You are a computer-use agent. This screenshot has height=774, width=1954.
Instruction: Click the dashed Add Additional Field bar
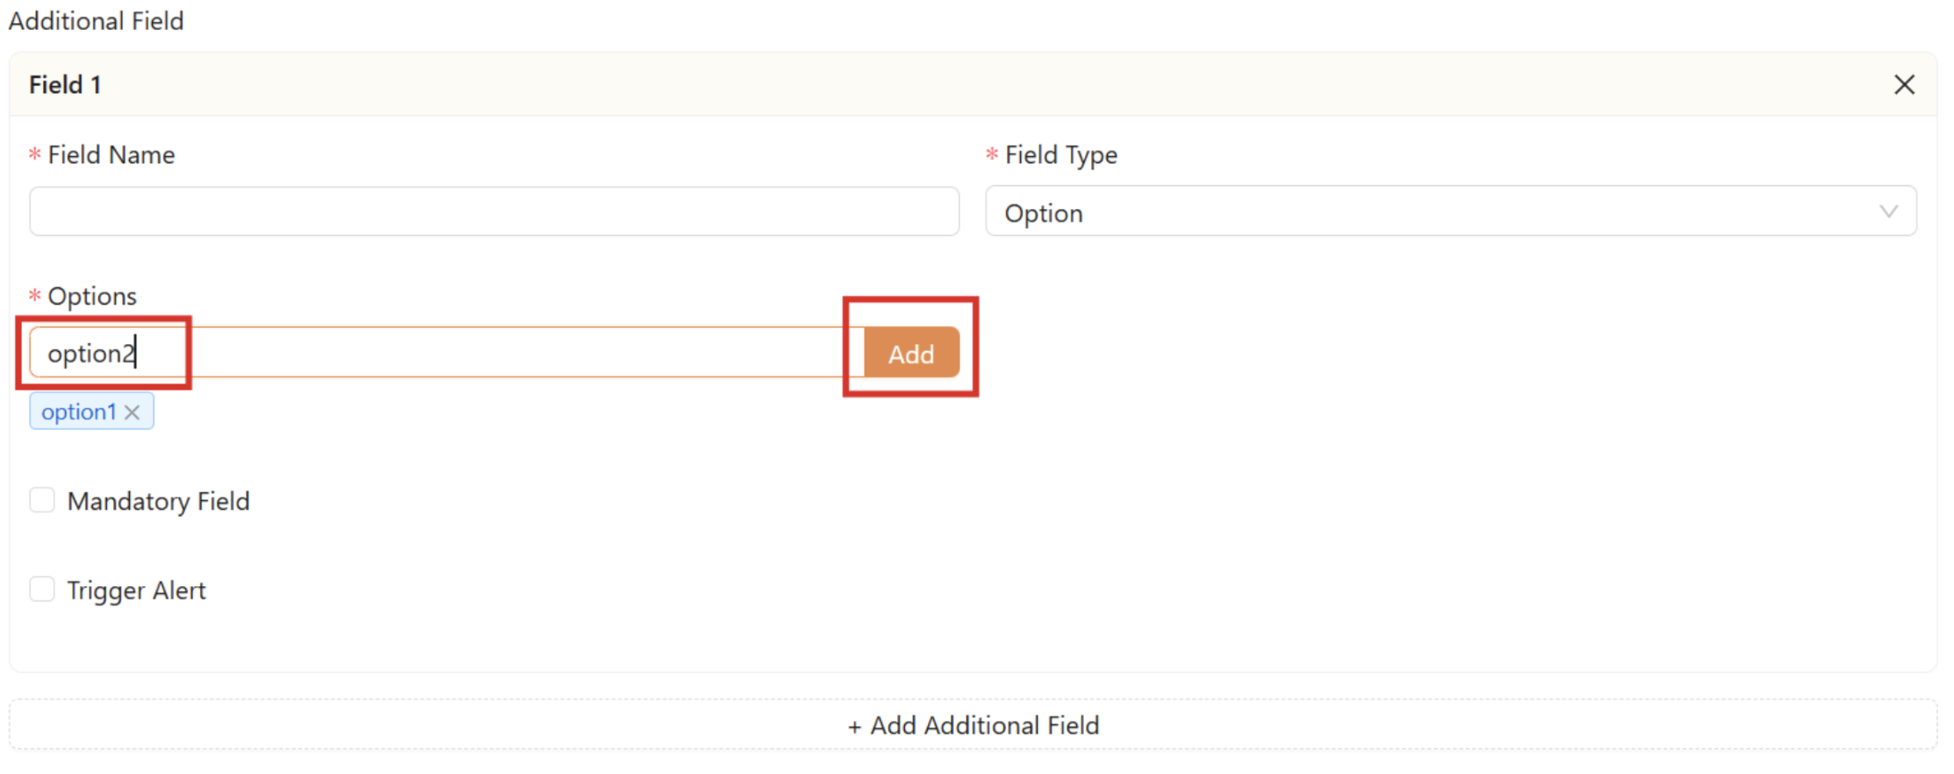coord(973,725)
